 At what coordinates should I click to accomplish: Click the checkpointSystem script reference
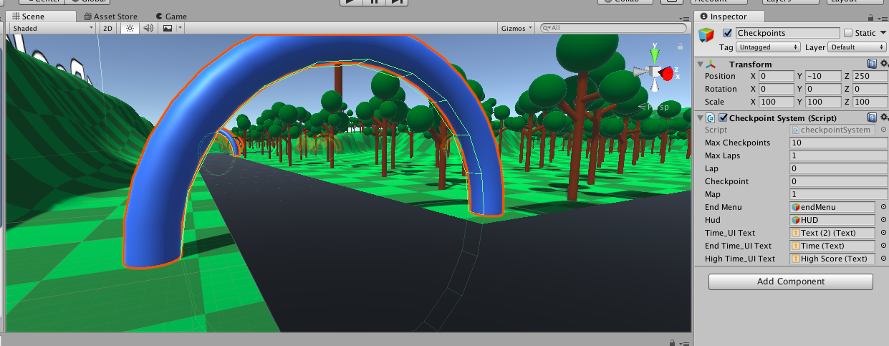point(832,130)
